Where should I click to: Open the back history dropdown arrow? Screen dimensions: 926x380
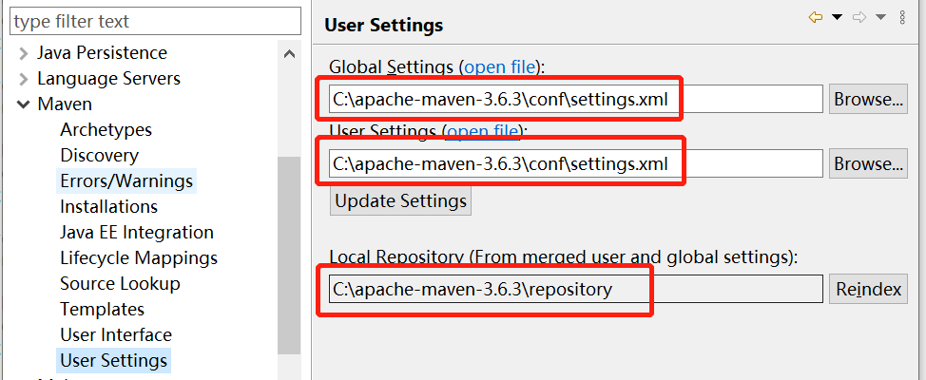pyautogui.click(x=837, y=17)
